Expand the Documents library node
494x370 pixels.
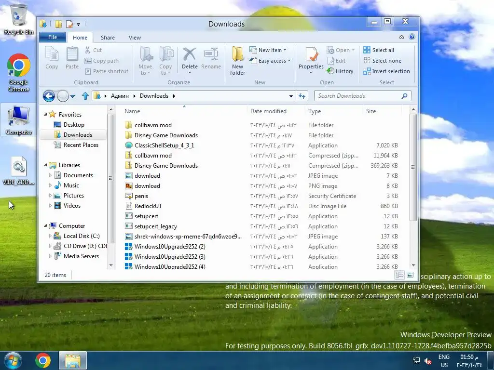[x=50, y=175]
